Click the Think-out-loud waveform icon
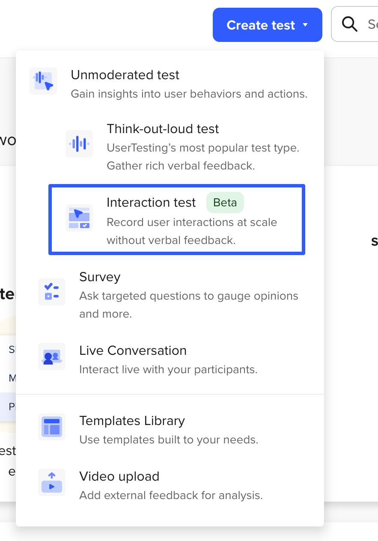The height and width of the screenshot is (541, 378). click(79, 144)
